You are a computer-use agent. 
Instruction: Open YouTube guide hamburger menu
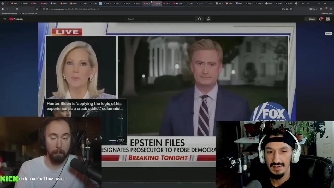coord(4,19)
